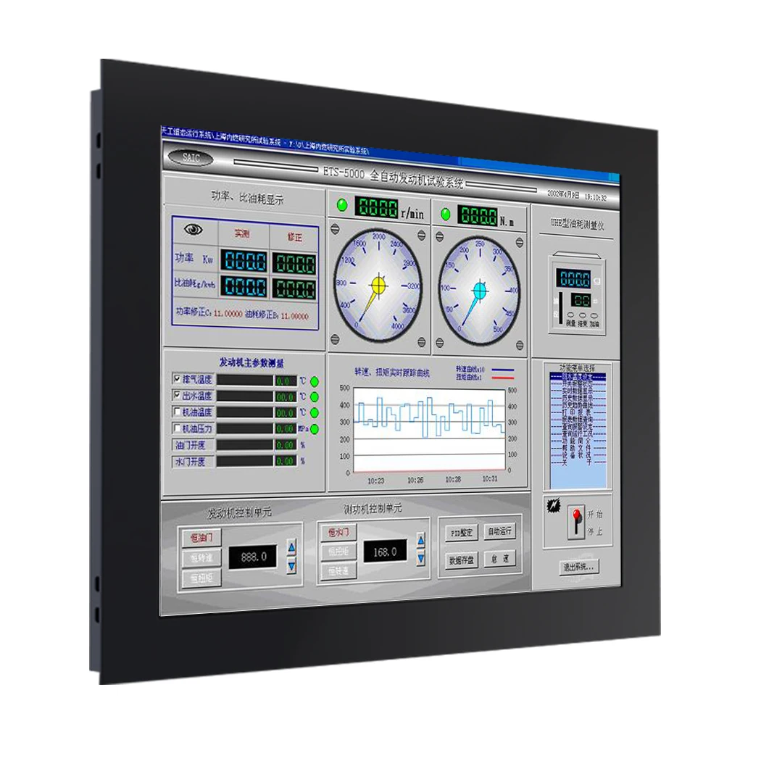Uncheck the 出水温度 checkbox
Image resolution: width=761 pixels, height=761 pixels.
(177, 395)
